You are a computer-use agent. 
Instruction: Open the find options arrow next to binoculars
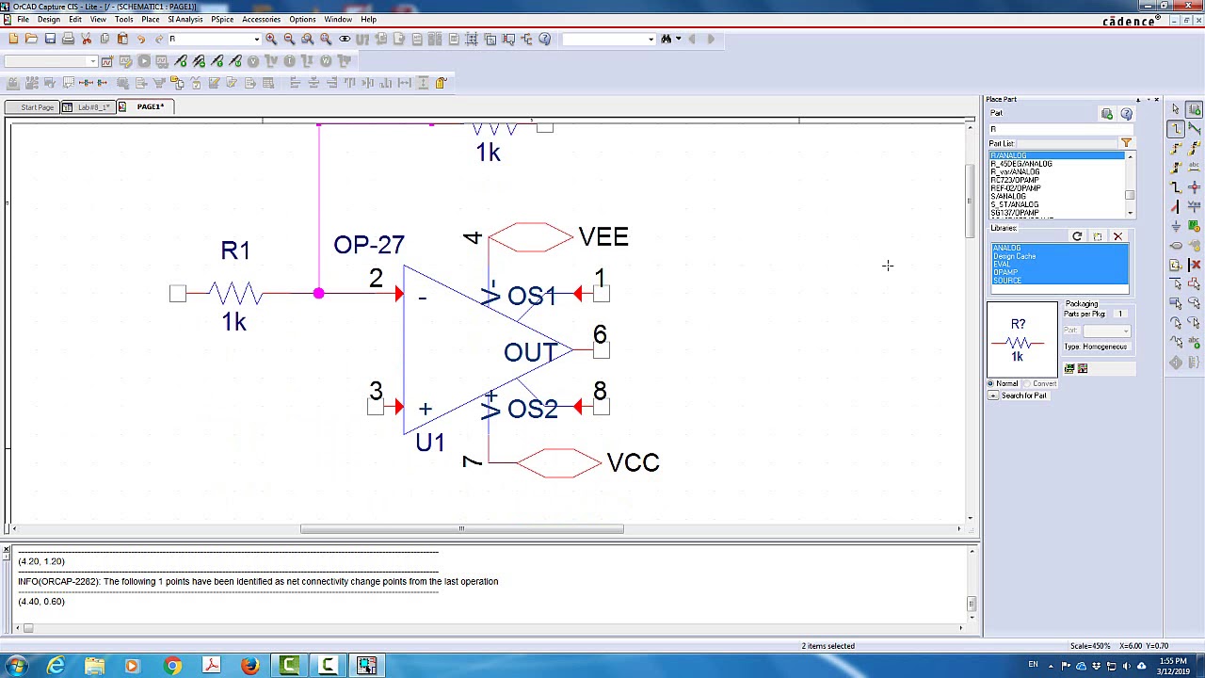tap(678, 40)
